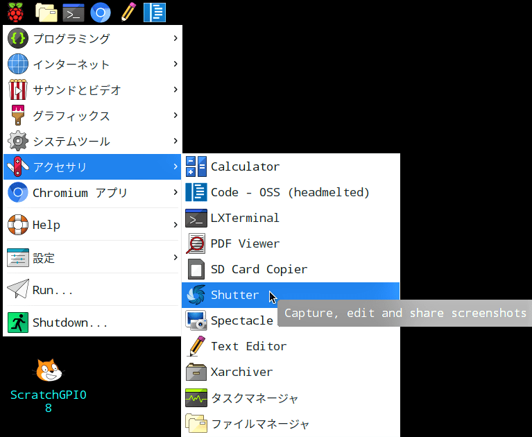This screenshot has height=437, width=532.
Task: Open the Terminal launcher in the taskbar
Action: pyautogui.click(x=74, y=12)
